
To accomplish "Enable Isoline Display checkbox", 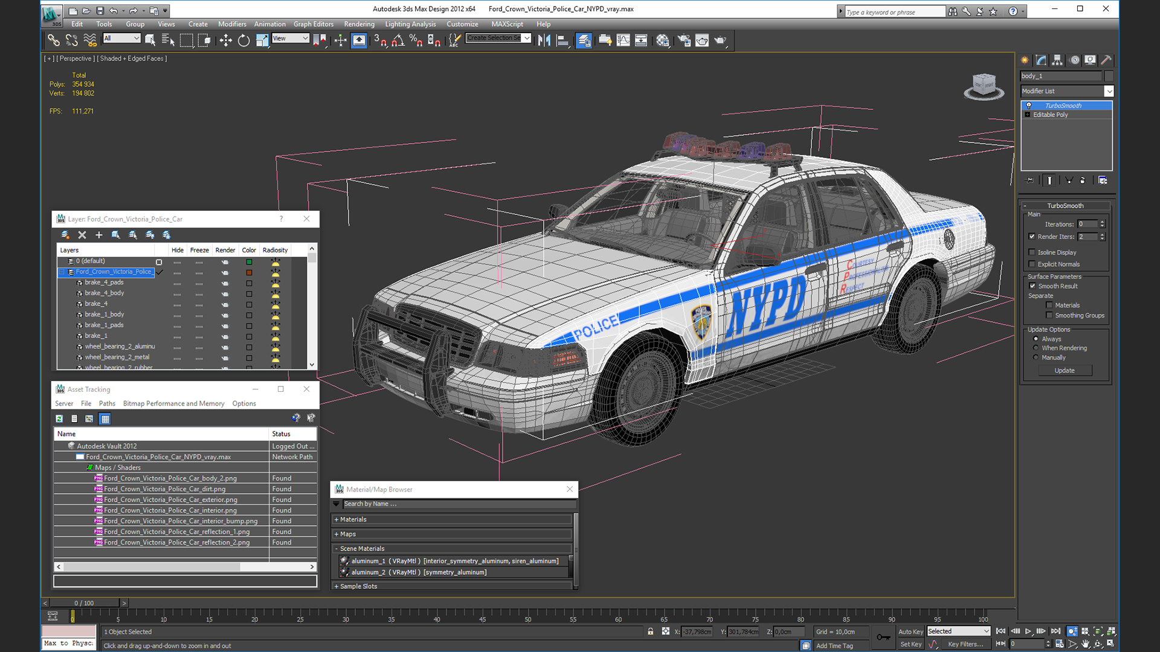I will 1032,252.
